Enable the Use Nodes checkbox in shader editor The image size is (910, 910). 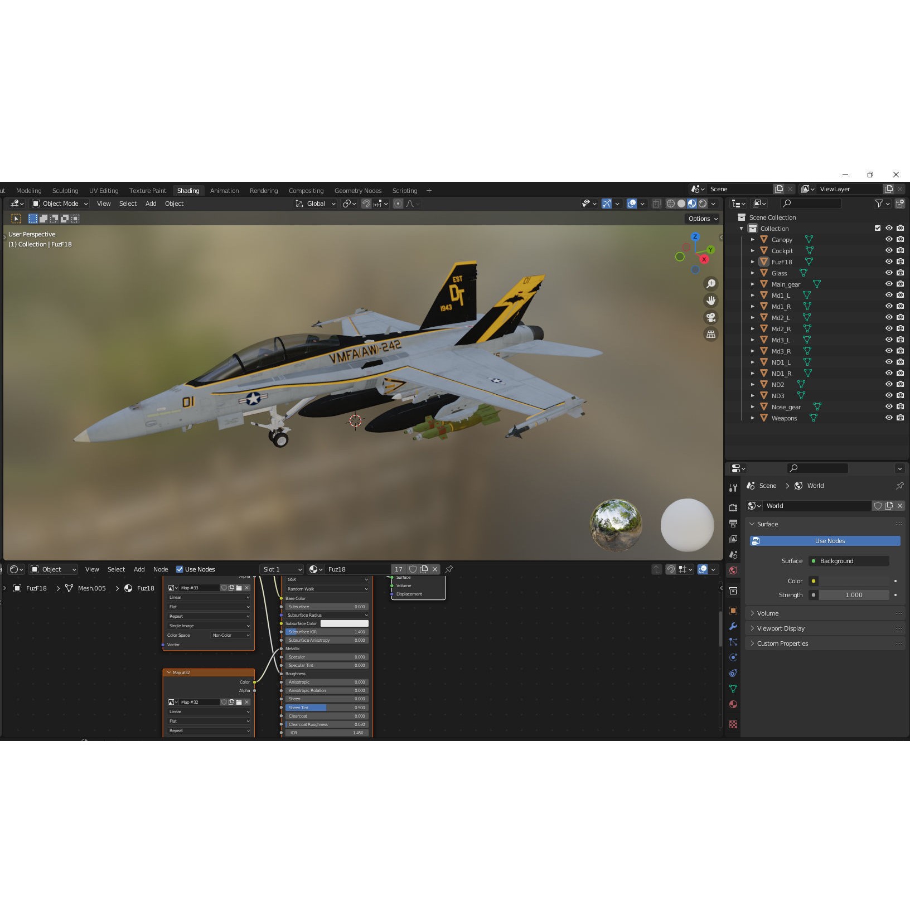pos(180,569)
